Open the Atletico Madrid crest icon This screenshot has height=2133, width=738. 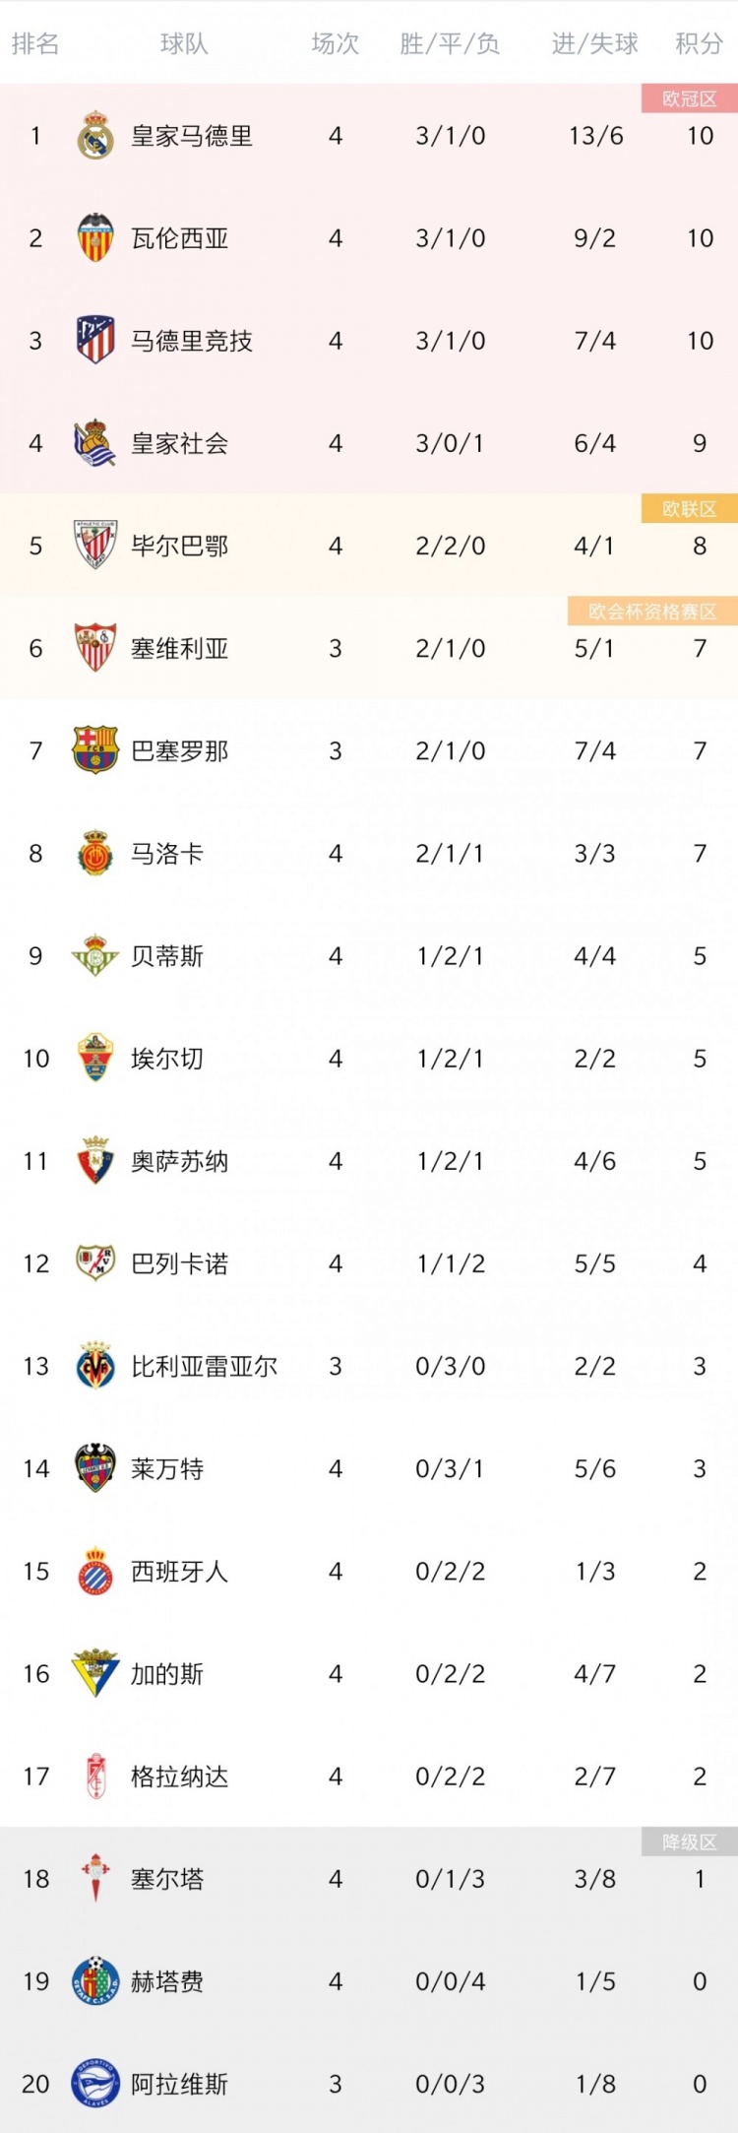(x=95, y=341)
